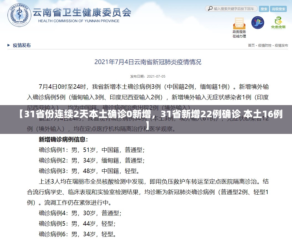
Task: Open 疫情防控 in the breadcrumb
Action: (265, 45)
